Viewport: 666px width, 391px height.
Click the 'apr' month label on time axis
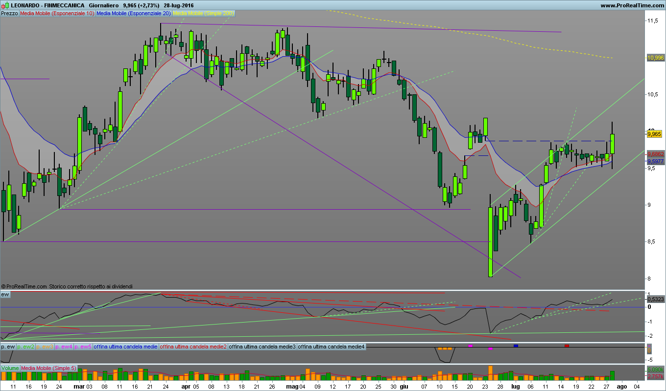pos(185,386)
